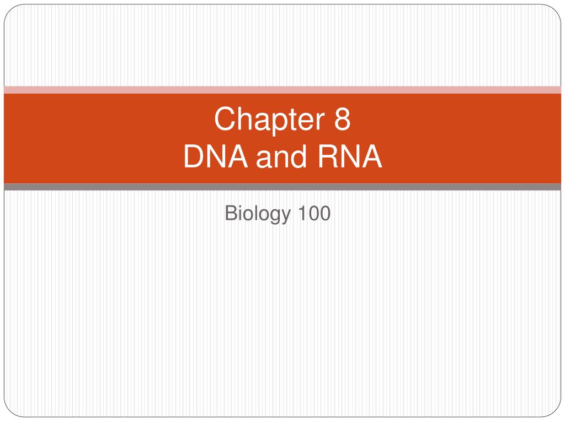Image resolution: width=565 pixels, height=423 pixels.
Task: Click the capital "D" of DNA
Action: click(x=194, y=156)
